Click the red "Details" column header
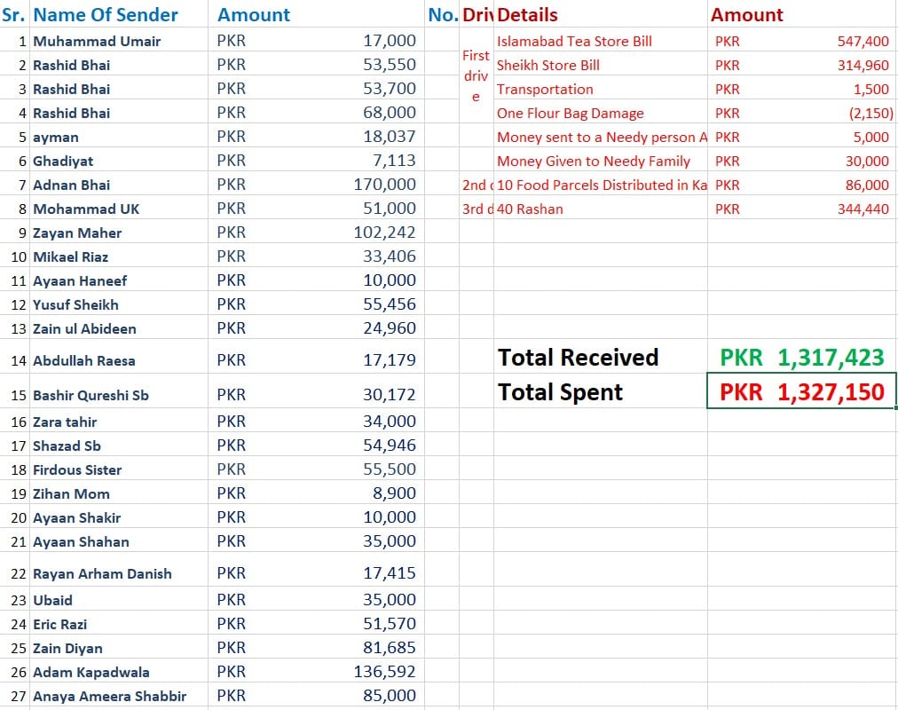This screenshot has height=710, width=898. pos(528,15)
